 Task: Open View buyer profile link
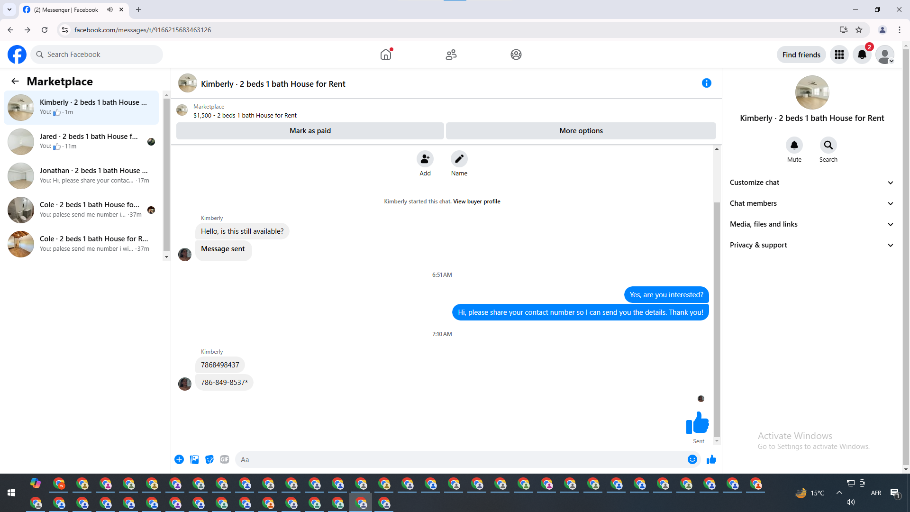coord(476,201)
